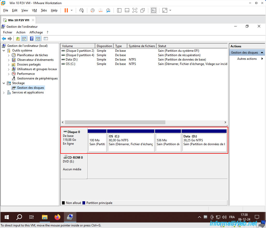Image resolution: width=266 pixels, height=228 pixels.
Task: Click the blue Help icon in toolbar
Action: (32, 39)
